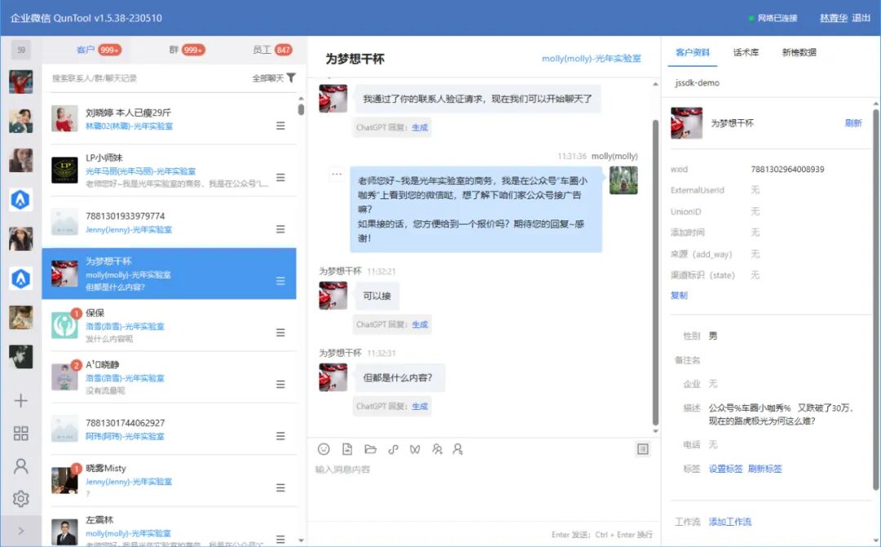Open menu icon on selected 为梦想干杯 row
Screen dimensions: 881x547
coord(281,281)
